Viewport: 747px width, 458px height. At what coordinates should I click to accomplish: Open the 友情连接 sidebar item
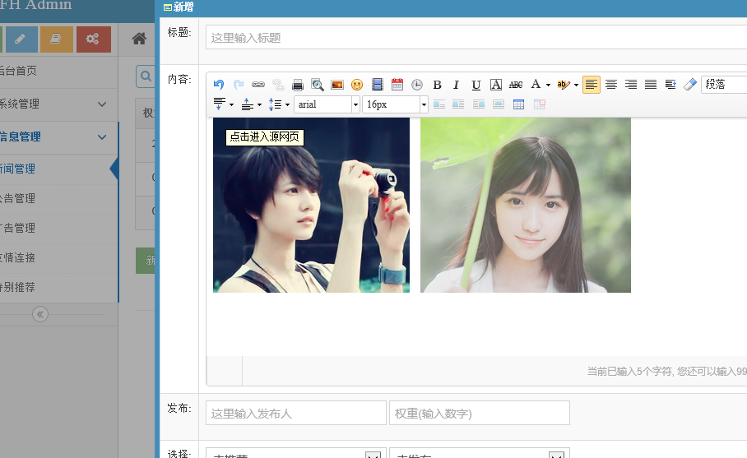[58, 257]
